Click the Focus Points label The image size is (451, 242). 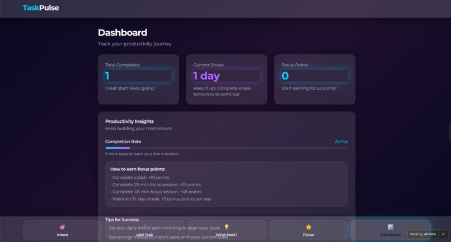click(x=295, y=65)
